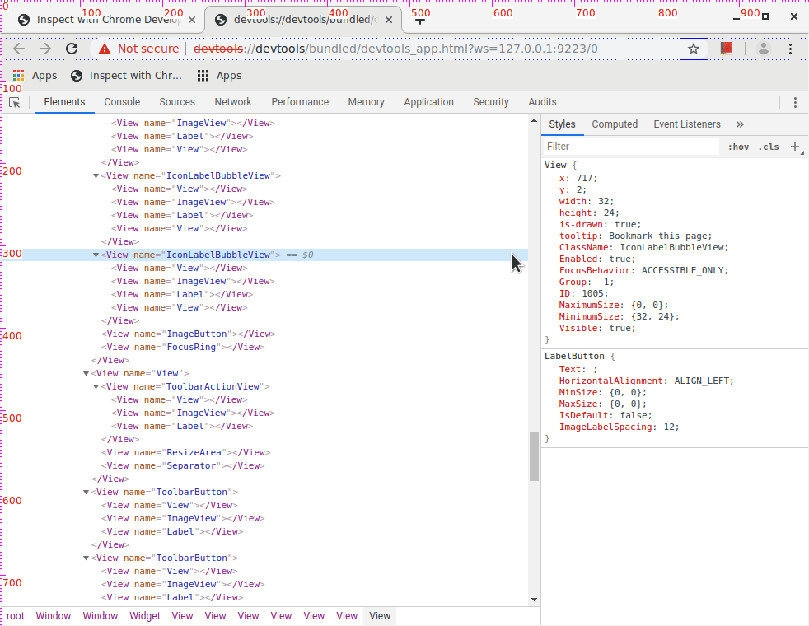Add new style rule with plus icon
This screenshot has width=809, height=626.
[795, 147]
